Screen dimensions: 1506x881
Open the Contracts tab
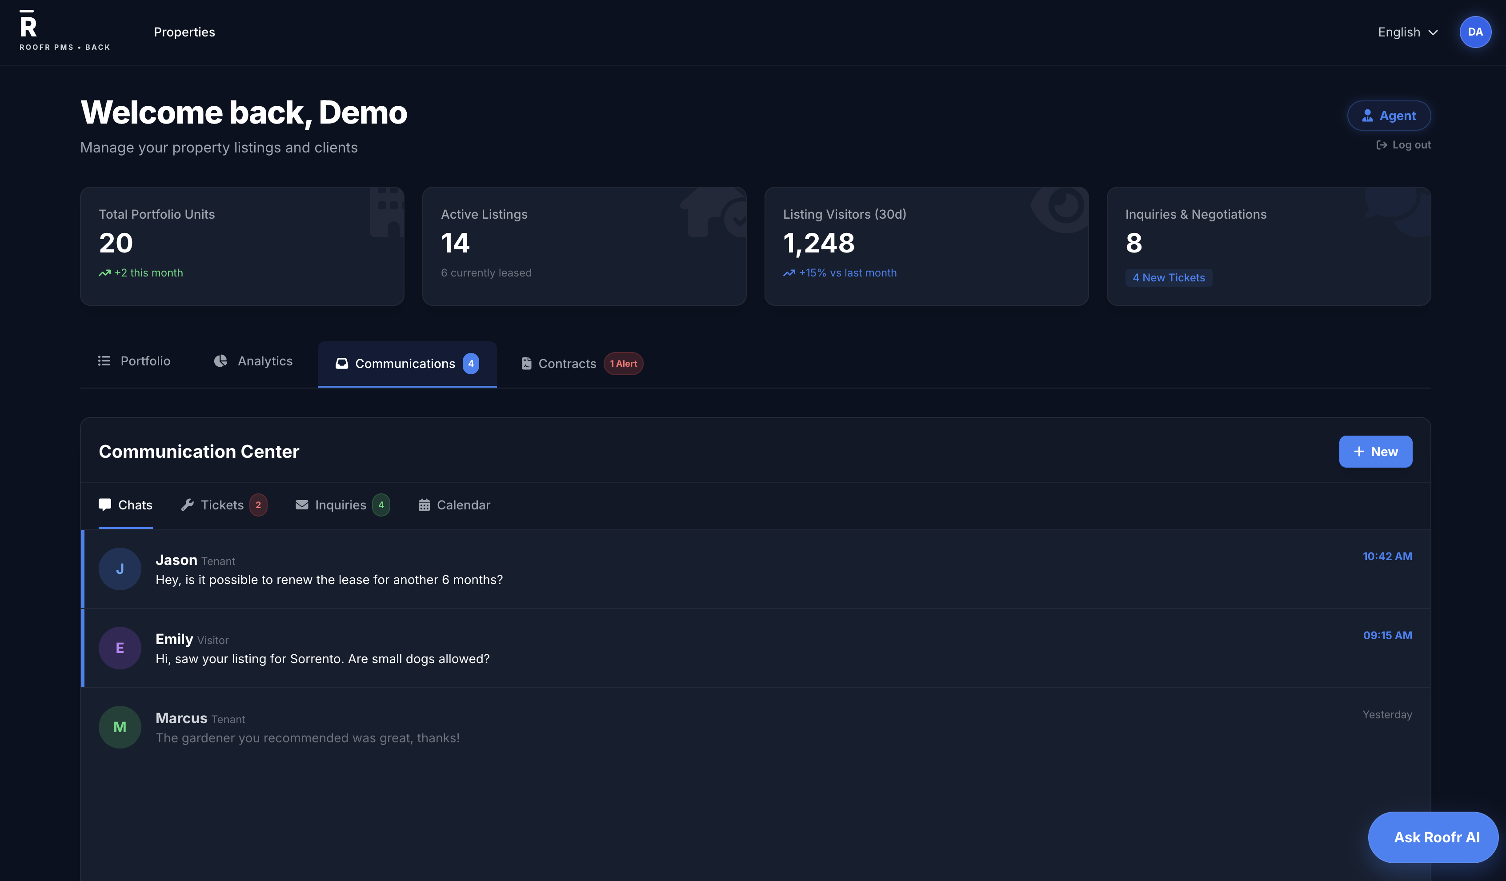(567, 364)
